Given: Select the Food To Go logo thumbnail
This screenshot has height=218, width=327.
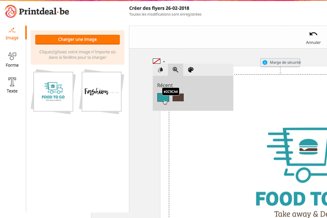Looking at the screenshot, I should 53,92.
